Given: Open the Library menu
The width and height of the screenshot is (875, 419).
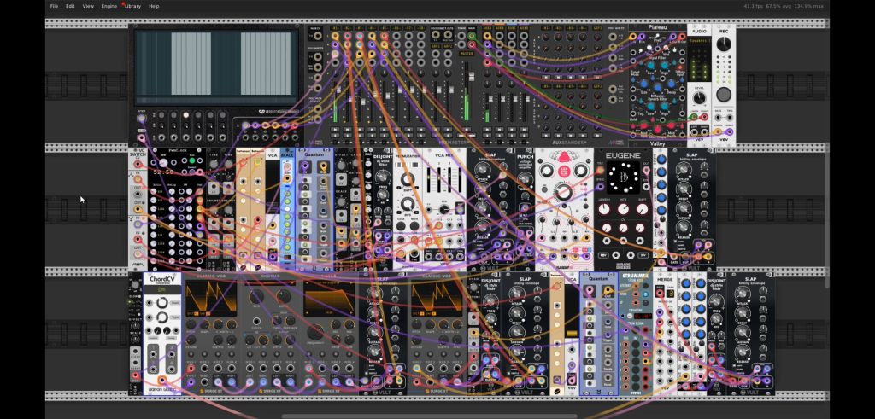Looking at the screenshot, I should click(x=132, y=6).
